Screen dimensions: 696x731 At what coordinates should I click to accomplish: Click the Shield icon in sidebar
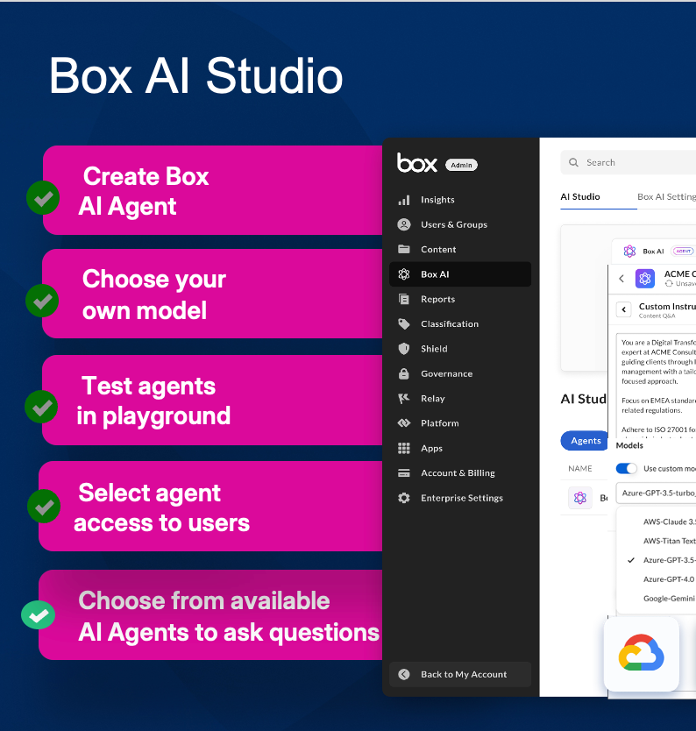tap(404, 349)
